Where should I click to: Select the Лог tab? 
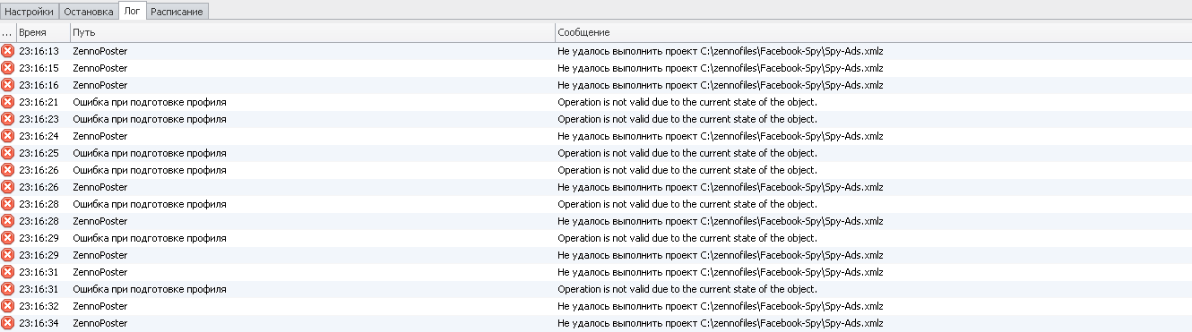coord(132,11)
